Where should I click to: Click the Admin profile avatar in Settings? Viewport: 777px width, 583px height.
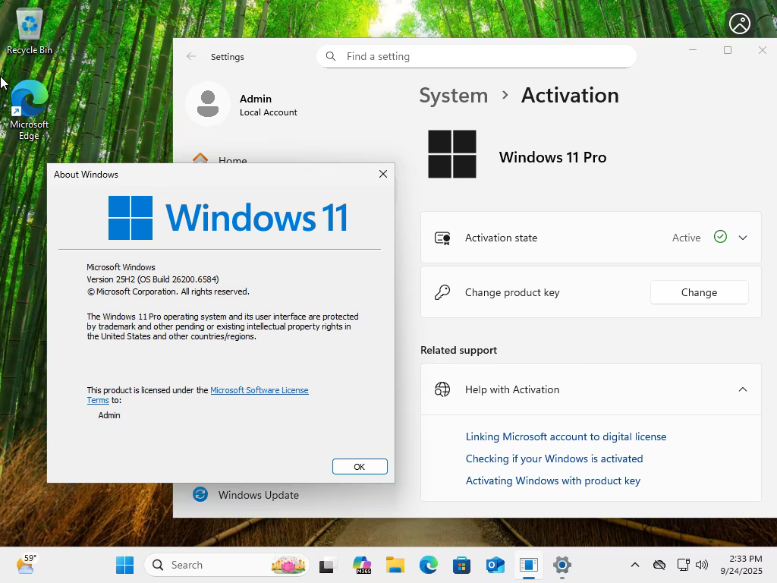pos(208,103)
